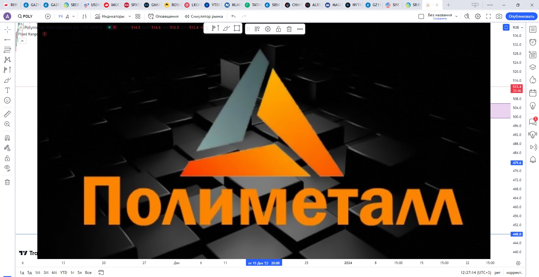Screen dimensions: 539x277
Task: Open the hotlists flame panel
Action: pos(533,80)
